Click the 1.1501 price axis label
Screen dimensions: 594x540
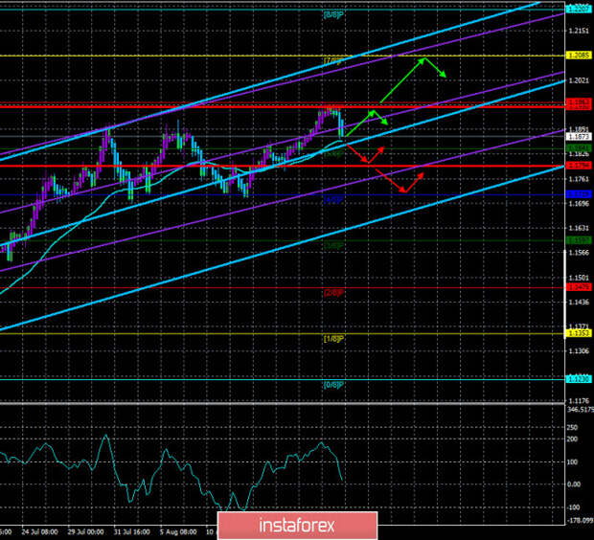[x=579, y=278]
